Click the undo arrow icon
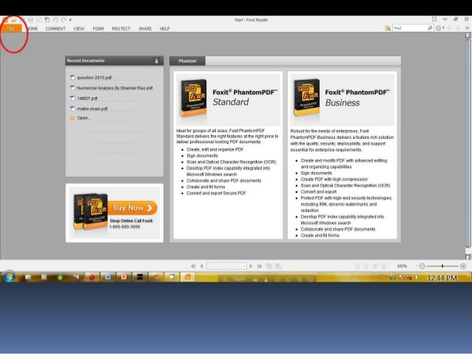Image resolution: width=472 pixels, height=354 pixels. (x=55, y=20)
